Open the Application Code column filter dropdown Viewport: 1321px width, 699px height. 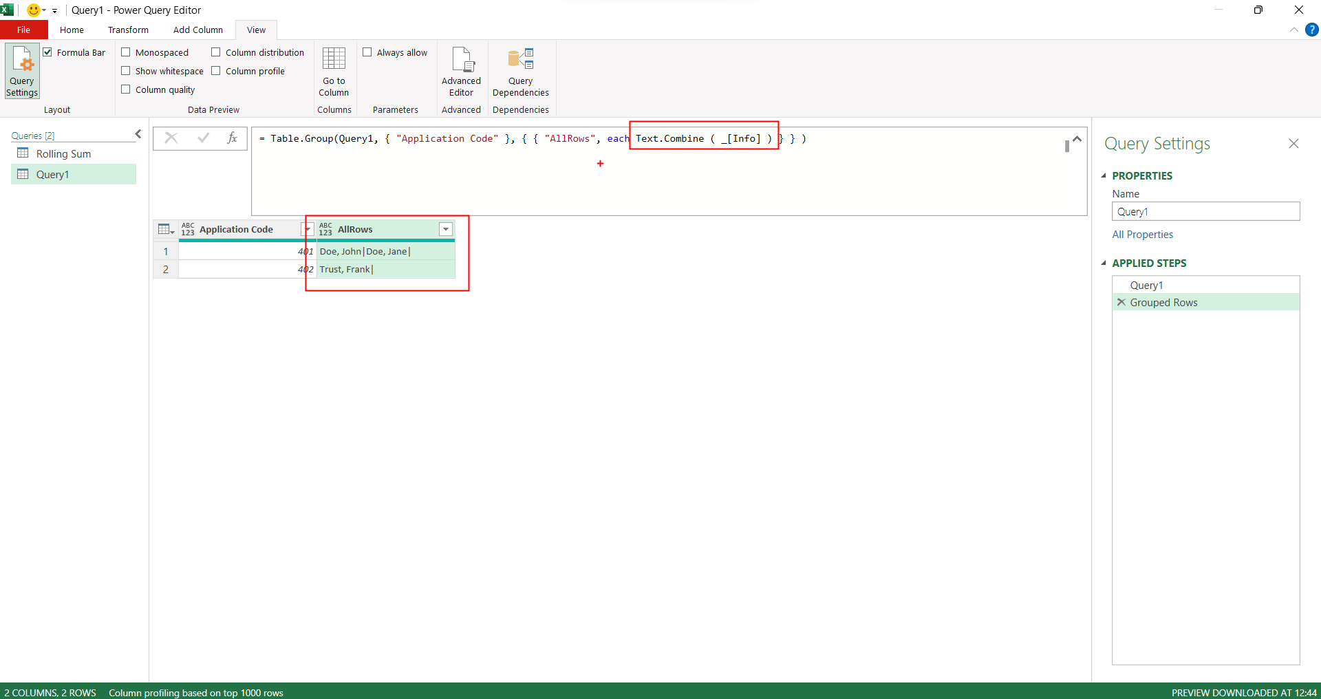point(307,229)
